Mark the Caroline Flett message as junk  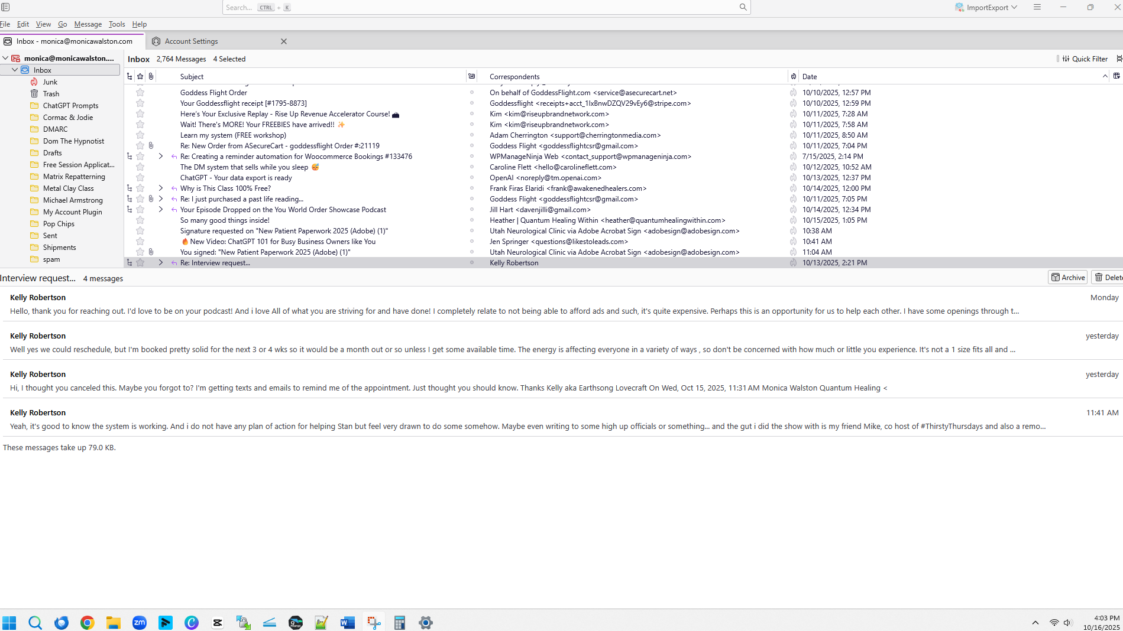(793, 167)
